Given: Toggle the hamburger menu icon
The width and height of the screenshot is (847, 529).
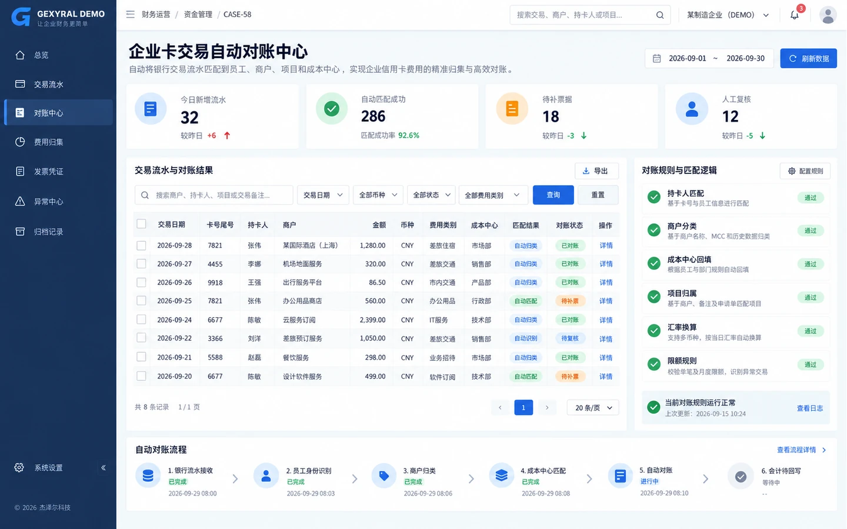Looking at the screenshot, I should (x=130, y=14).
